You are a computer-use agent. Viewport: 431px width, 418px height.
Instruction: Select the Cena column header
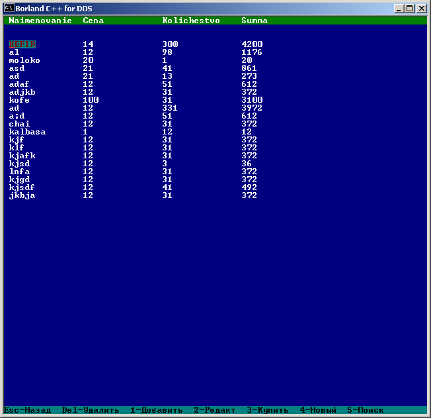pyautogui.click(x=93, y=21)
